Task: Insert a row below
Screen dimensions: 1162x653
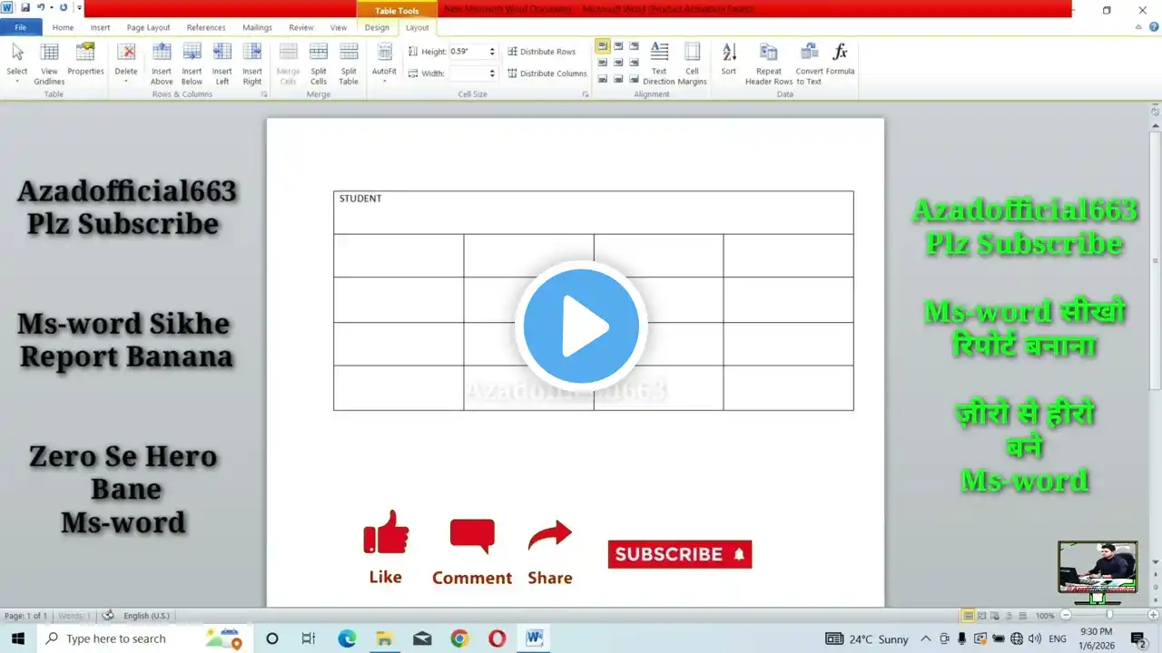Action: point(192,63)
